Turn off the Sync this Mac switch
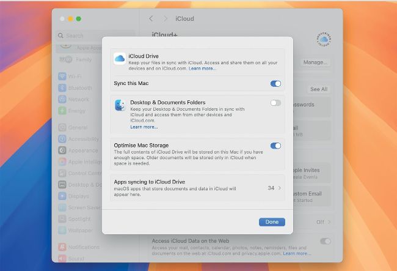The height and width of the screenshot is (271, 397). coord(275,84)
